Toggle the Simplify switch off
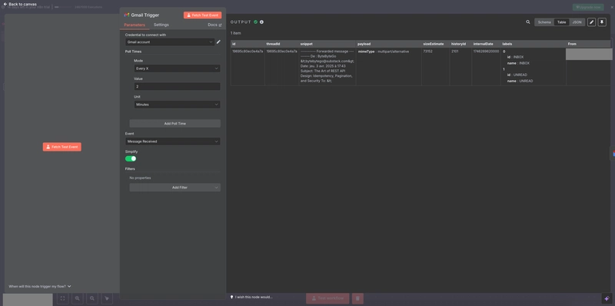The width and height of the screenshot is (615, 306). tap(131, 158)
